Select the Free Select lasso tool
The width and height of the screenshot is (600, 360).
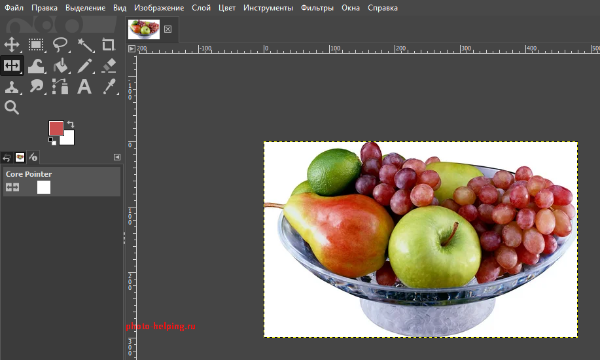60,45
